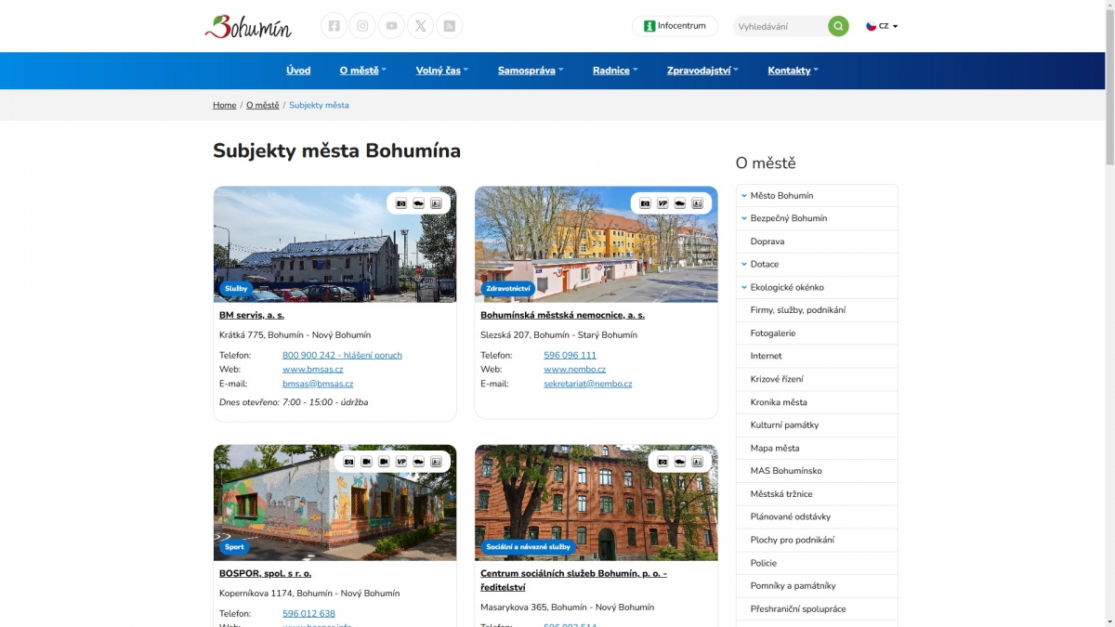
Task: Open the RSS feed icon
Action: [x=449, y=26]
